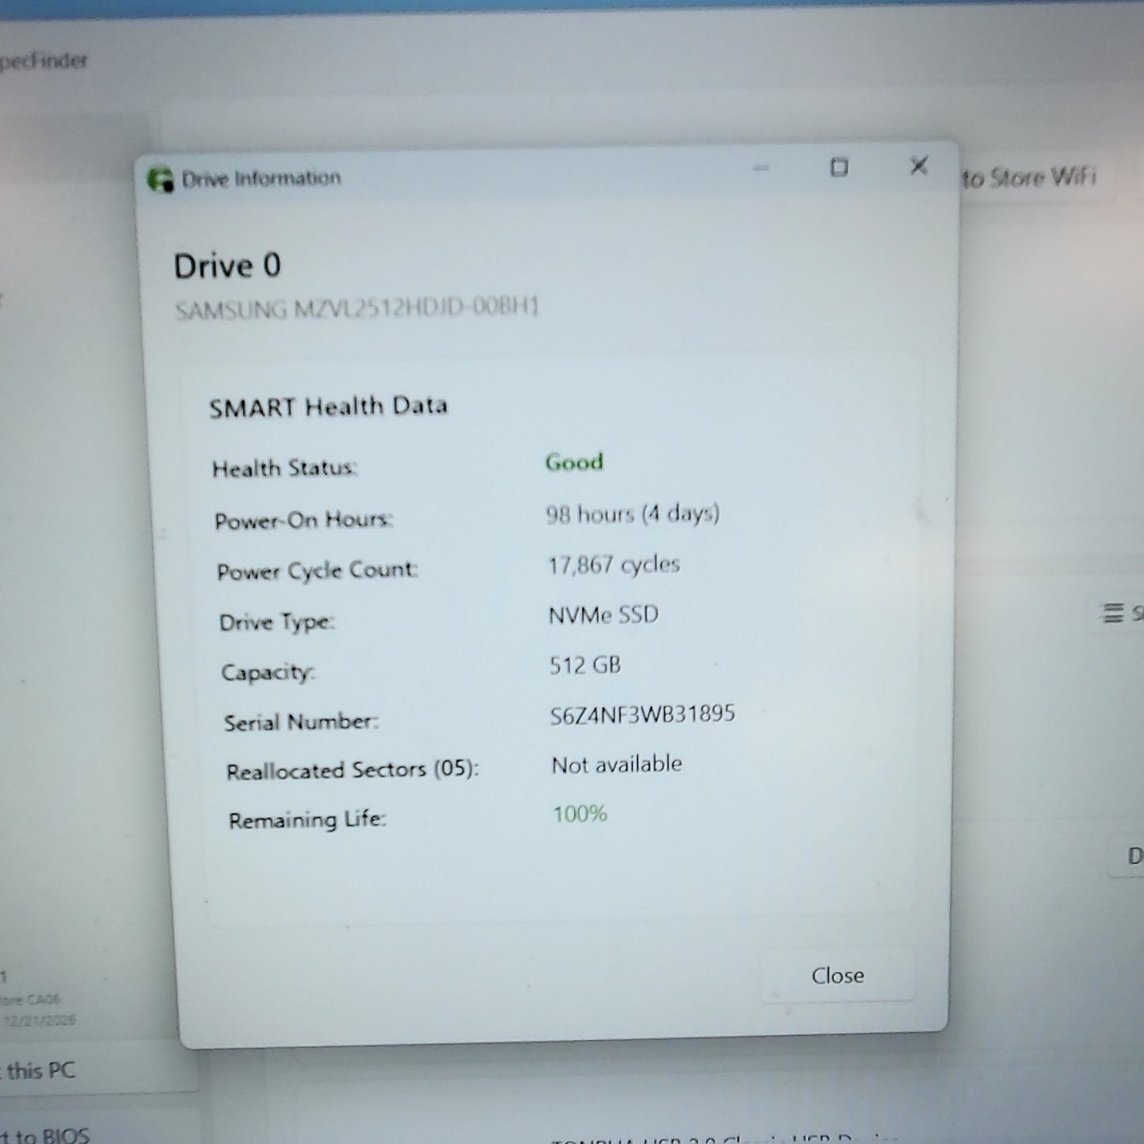Select the serial number S6Z4NF3WB31895
The image size is (1144, 1144).
[642, 714]
